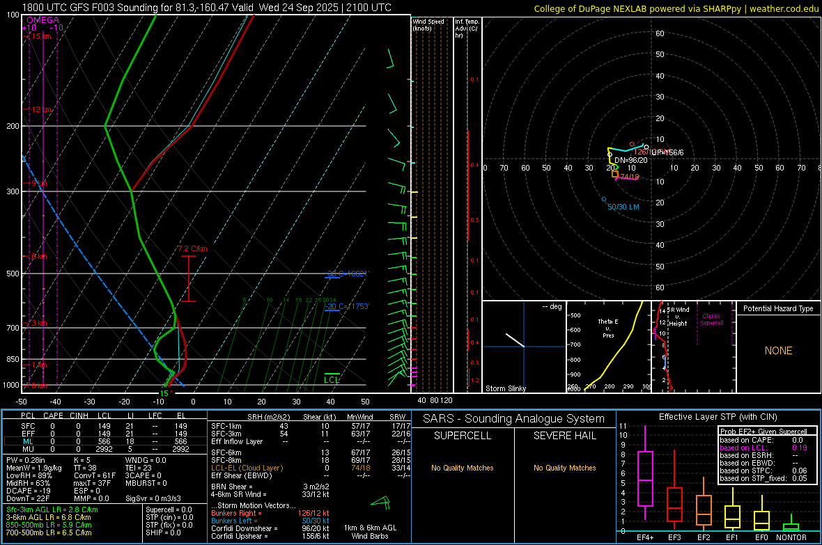Click the SFC-6km shear row
822x545 pixels.
coord(311,452)
